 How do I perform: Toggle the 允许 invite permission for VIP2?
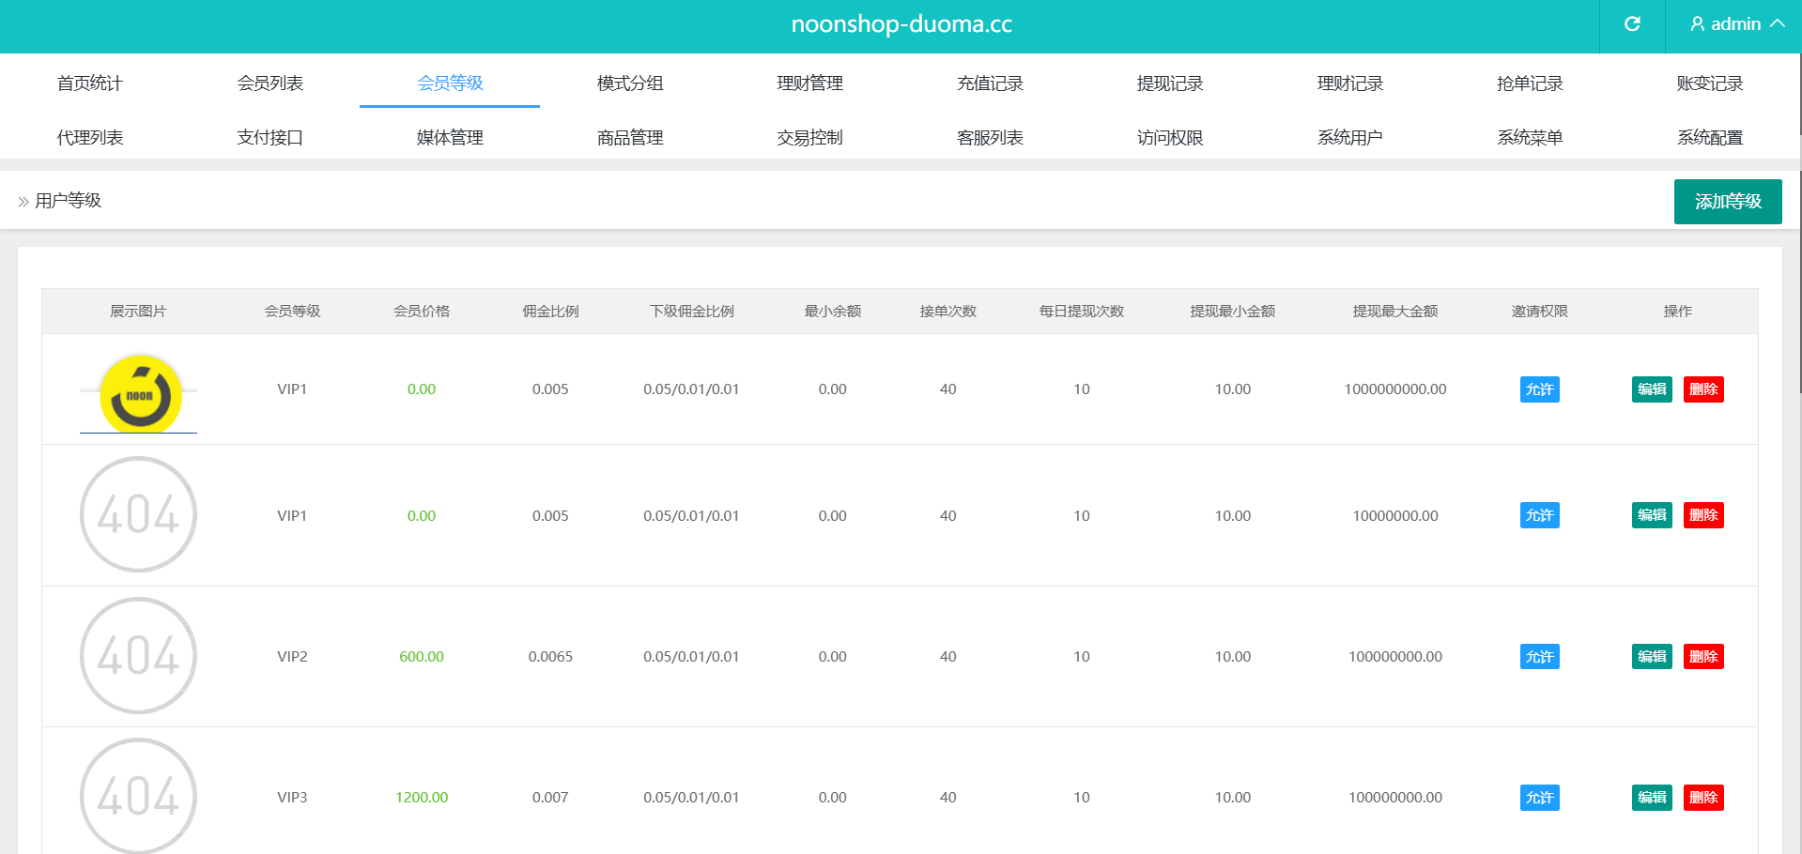[1539, 657]
